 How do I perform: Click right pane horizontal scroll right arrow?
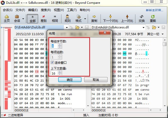(x=160, y=110)
